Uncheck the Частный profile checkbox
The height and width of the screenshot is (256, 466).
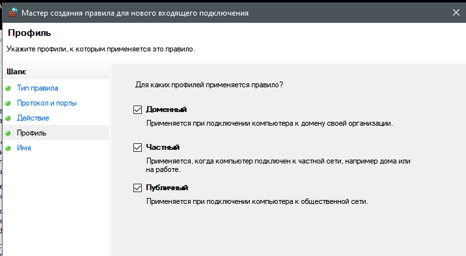137,147
